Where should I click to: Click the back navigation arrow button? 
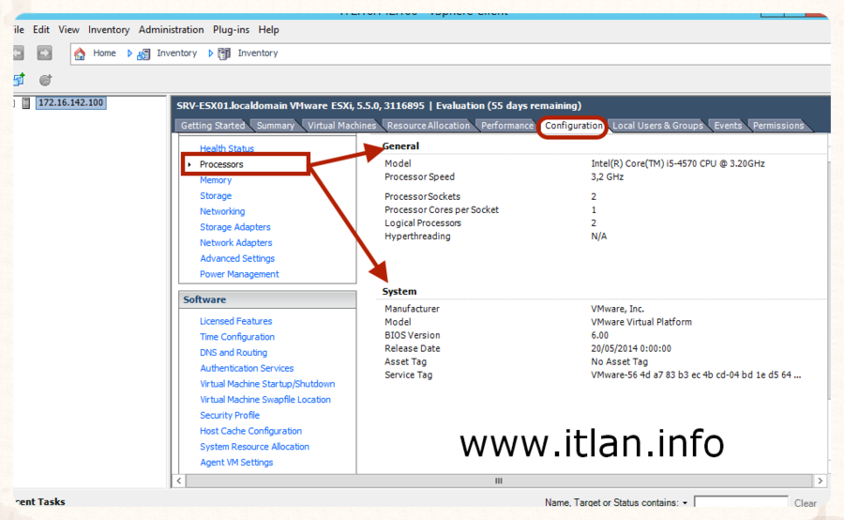click(18, 54)
